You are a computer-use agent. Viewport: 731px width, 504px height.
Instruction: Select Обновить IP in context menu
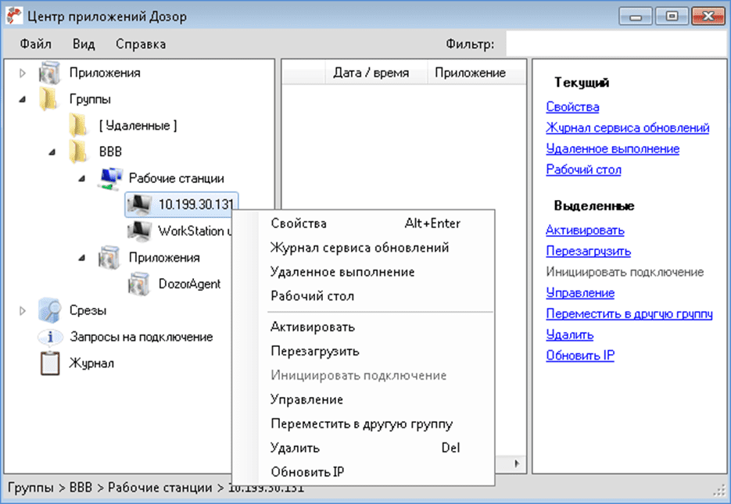[306, 472]
